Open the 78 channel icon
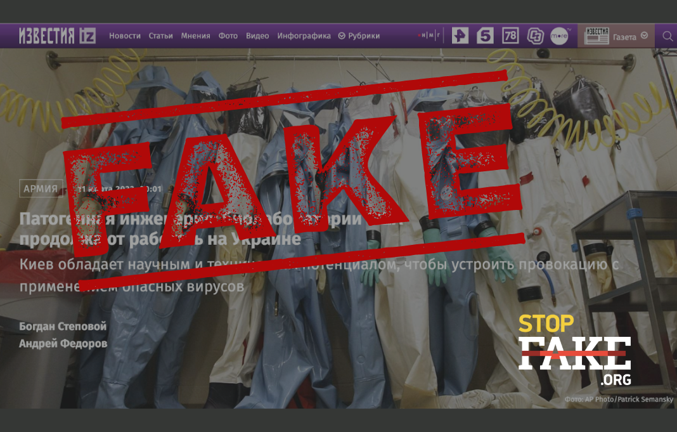677x432 pixels. (x=510, y=36)
